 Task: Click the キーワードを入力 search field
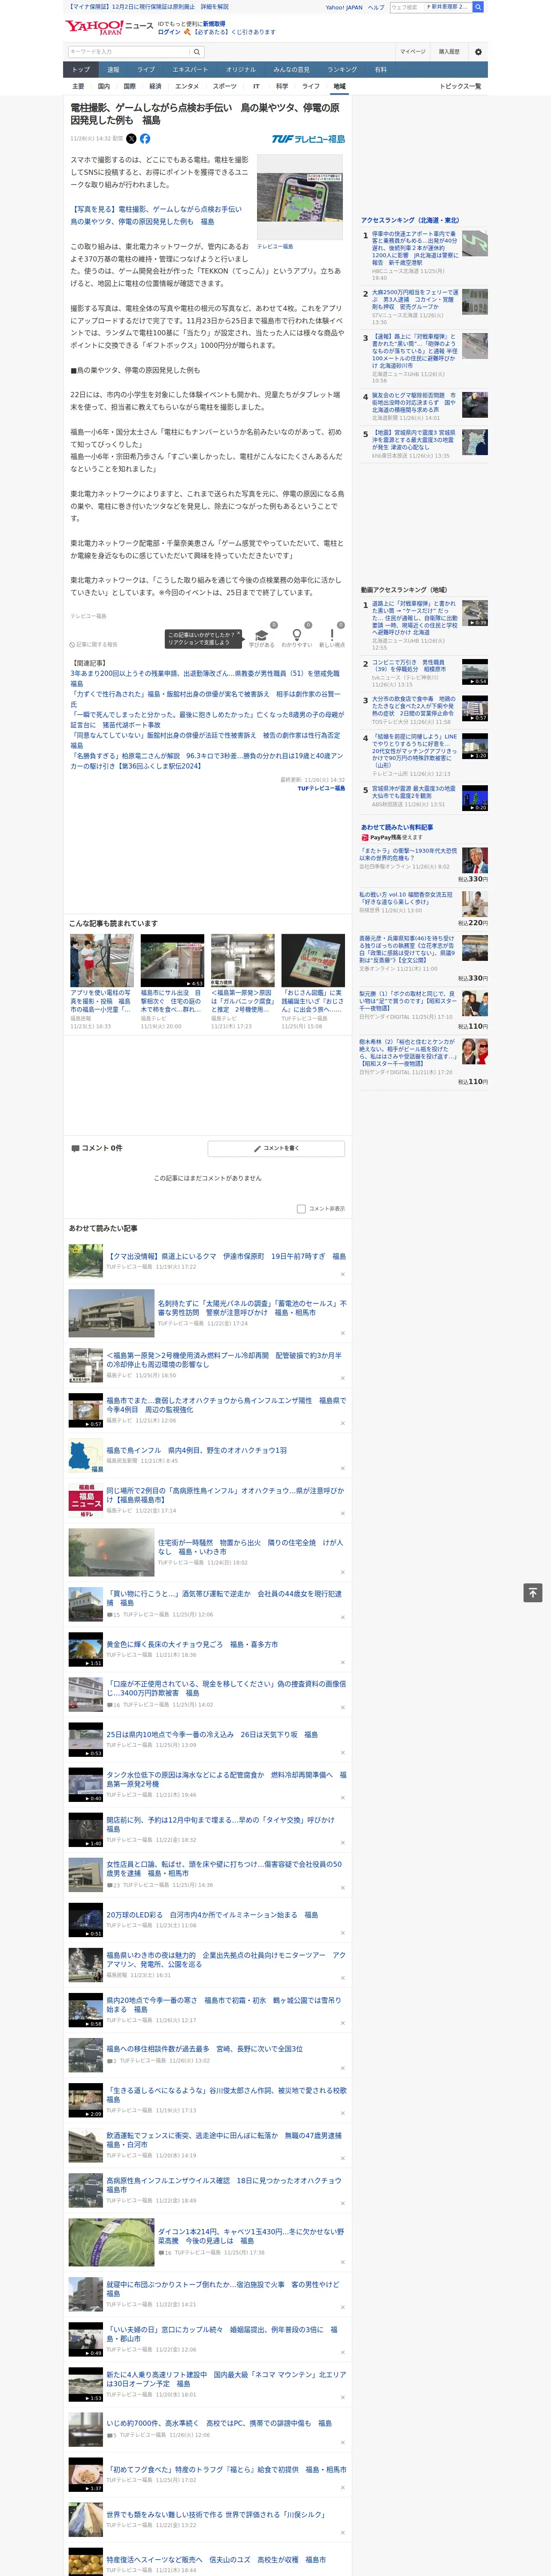129,52
